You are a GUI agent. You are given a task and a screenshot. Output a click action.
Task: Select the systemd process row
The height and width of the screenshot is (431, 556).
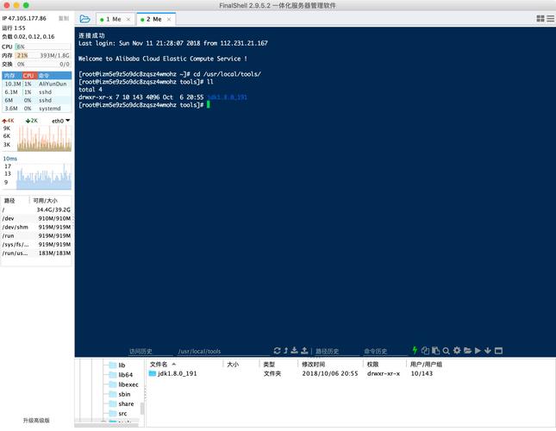click(37, 109)
